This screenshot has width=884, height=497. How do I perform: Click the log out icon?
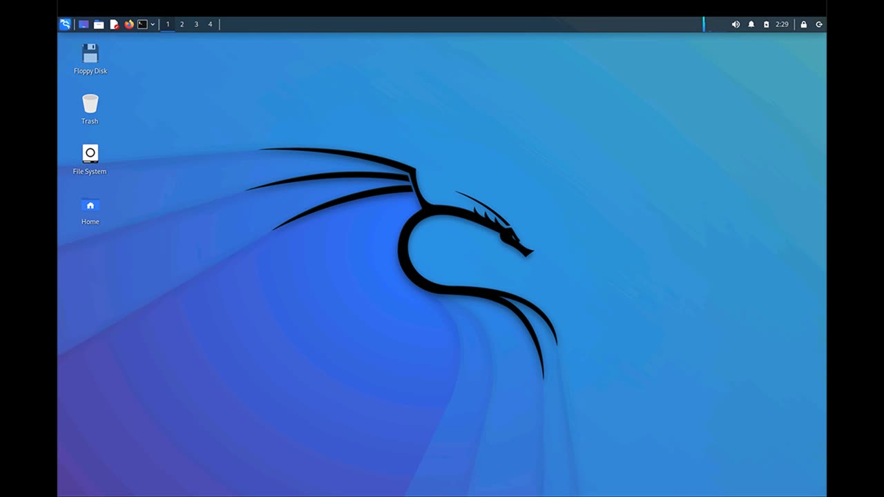[x=819, y=24]
